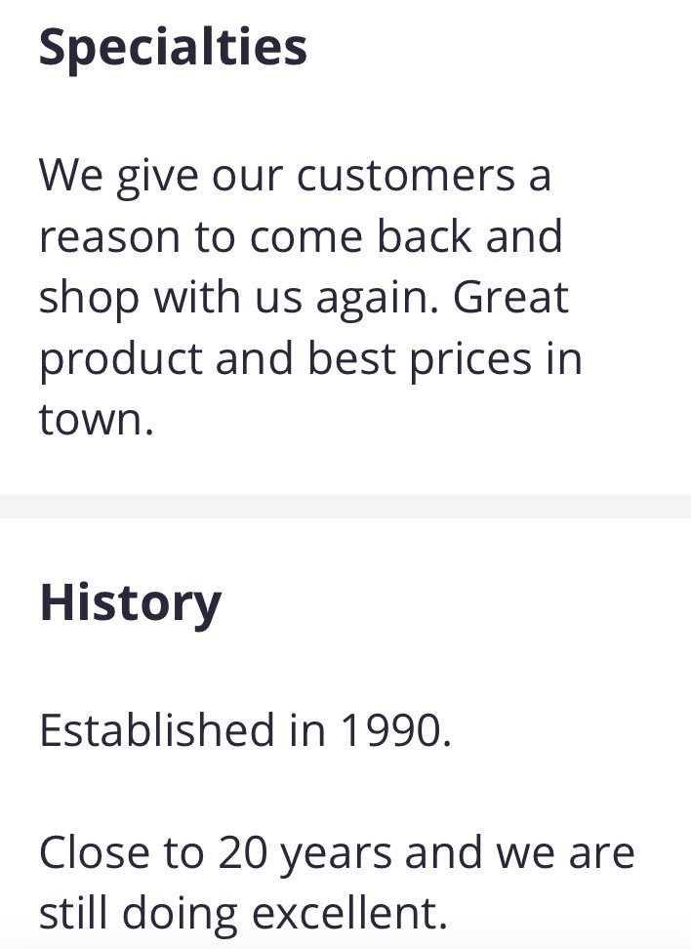Click the line "product and best prices in"
Image resolution: width=691 pixels, height=949 pixels.
pos(310,359)
